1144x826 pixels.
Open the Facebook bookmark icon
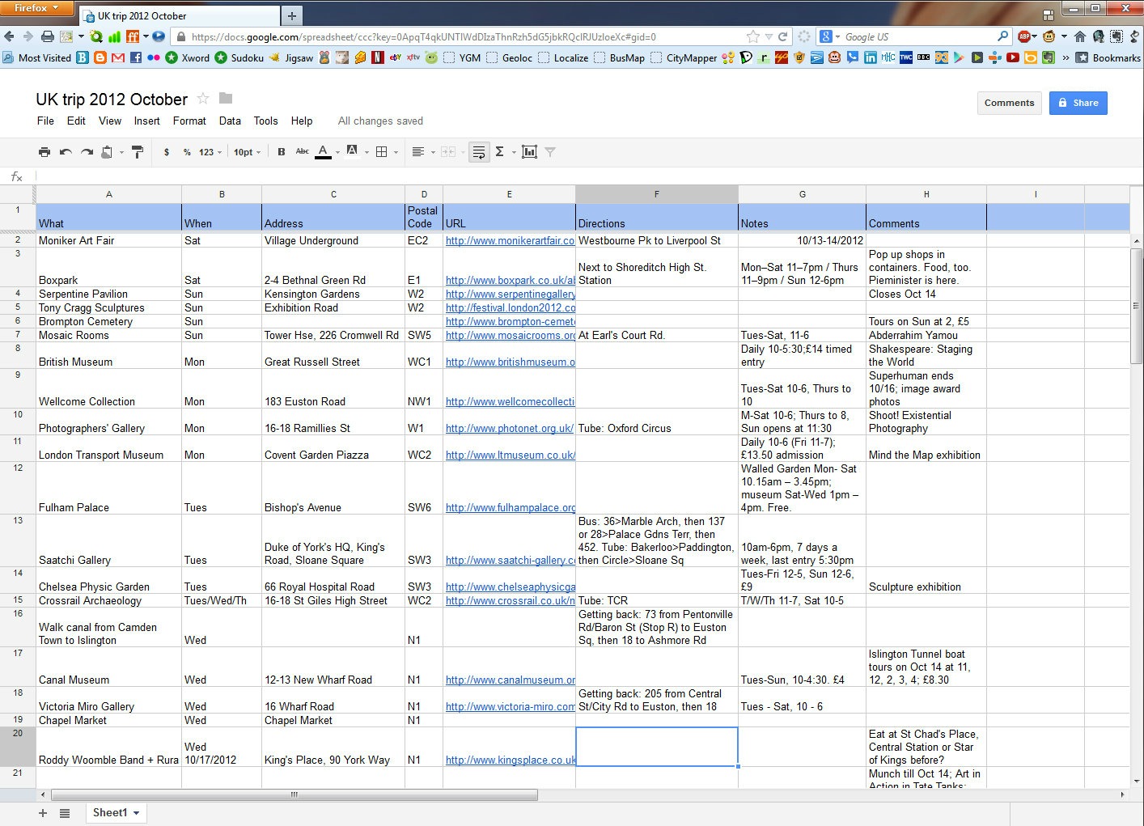point(136,57)
